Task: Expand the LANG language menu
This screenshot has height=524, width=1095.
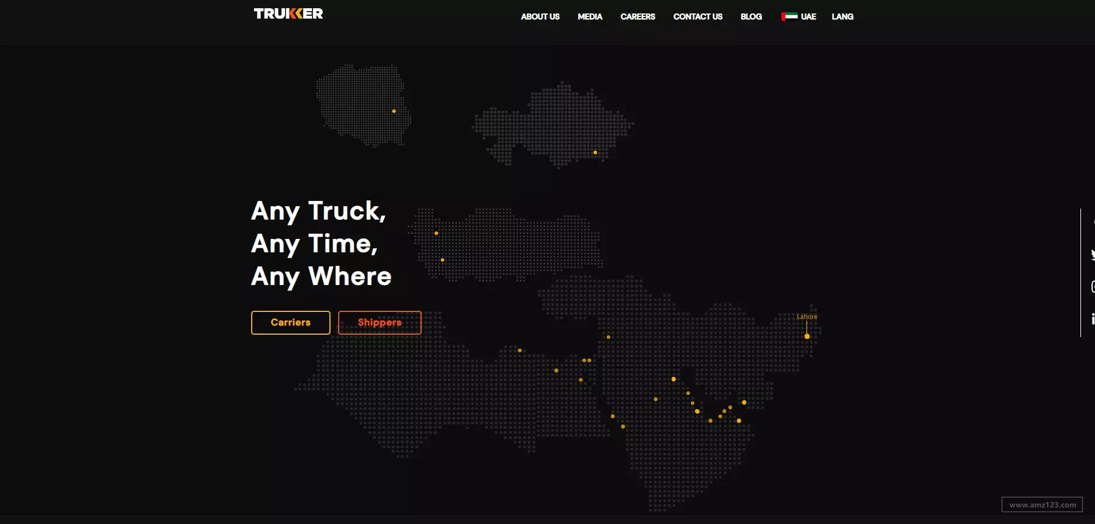Action: pos(843,16)
